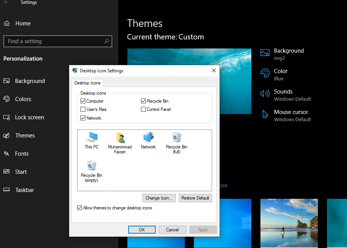
Task: Select the Recycle Bin (full) icon
Action: click(177, 143)
